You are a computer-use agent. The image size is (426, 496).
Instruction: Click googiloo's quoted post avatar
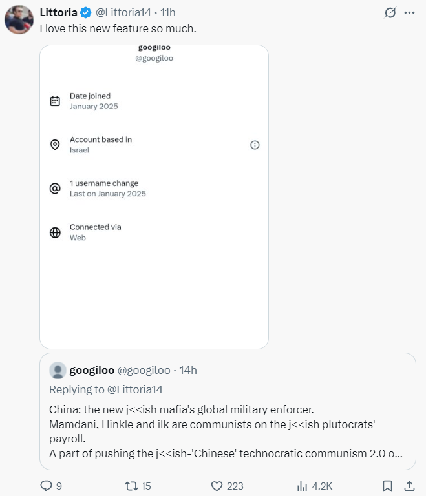[58, 371]
